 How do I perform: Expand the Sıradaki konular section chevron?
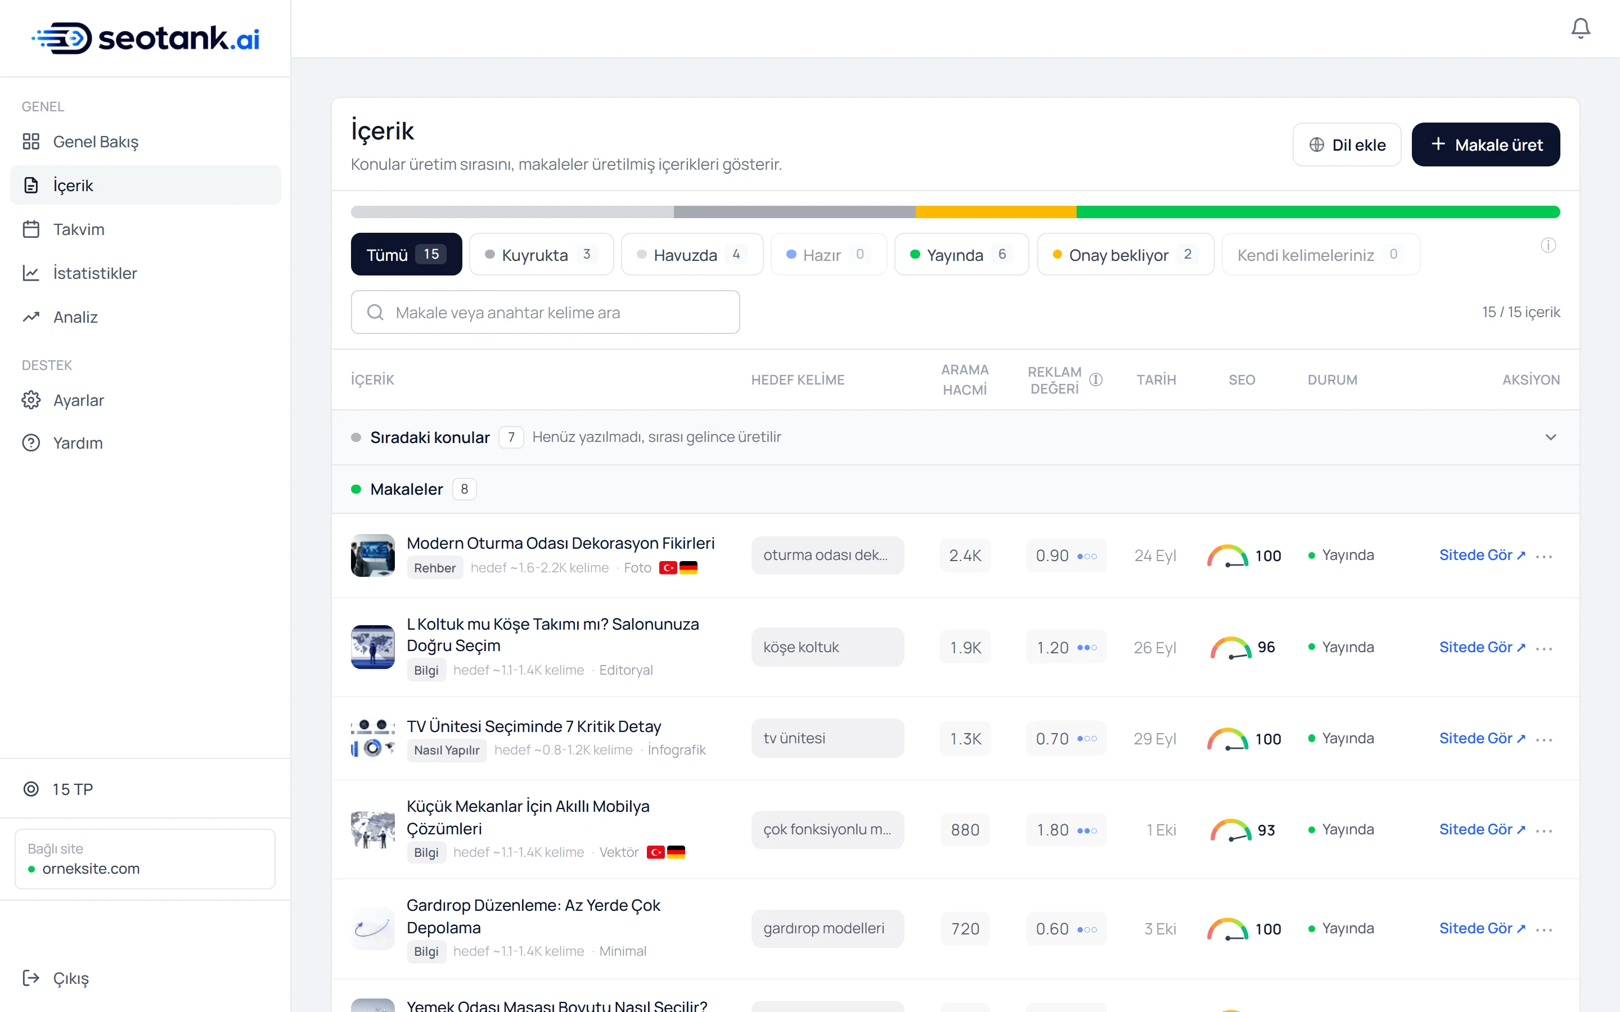click(x=1550, y=437)
